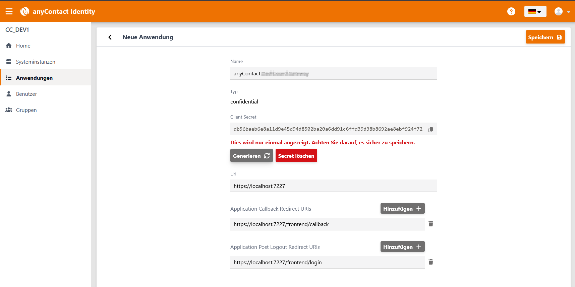Open the hamburger navigation menu

[9, 12]
